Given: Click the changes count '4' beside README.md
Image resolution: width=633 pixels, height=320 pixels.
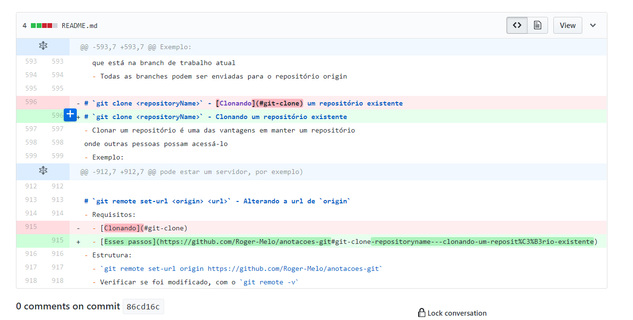Looking at the screenshot, I should pos(25,26).
